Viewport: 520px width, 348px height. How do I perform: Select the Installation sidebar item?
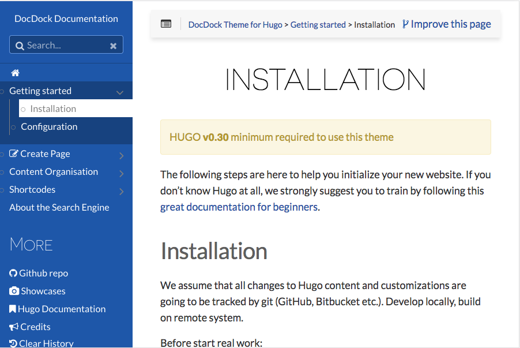click(x=53, y=108)
